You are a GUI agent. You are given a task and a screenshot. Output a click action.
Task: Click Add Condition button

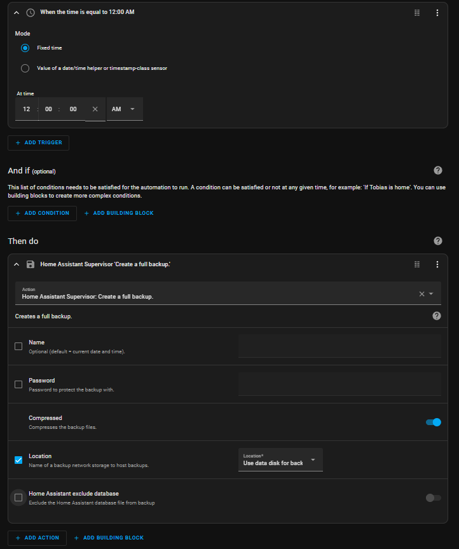click(43, 213)
